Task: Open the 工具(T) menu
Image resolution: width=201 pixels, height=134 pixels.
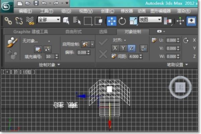Action: (x=47, y=11)
